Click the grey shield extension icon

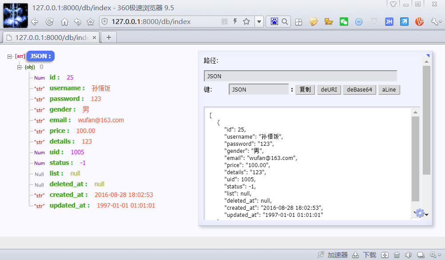[x=374, y=22]
